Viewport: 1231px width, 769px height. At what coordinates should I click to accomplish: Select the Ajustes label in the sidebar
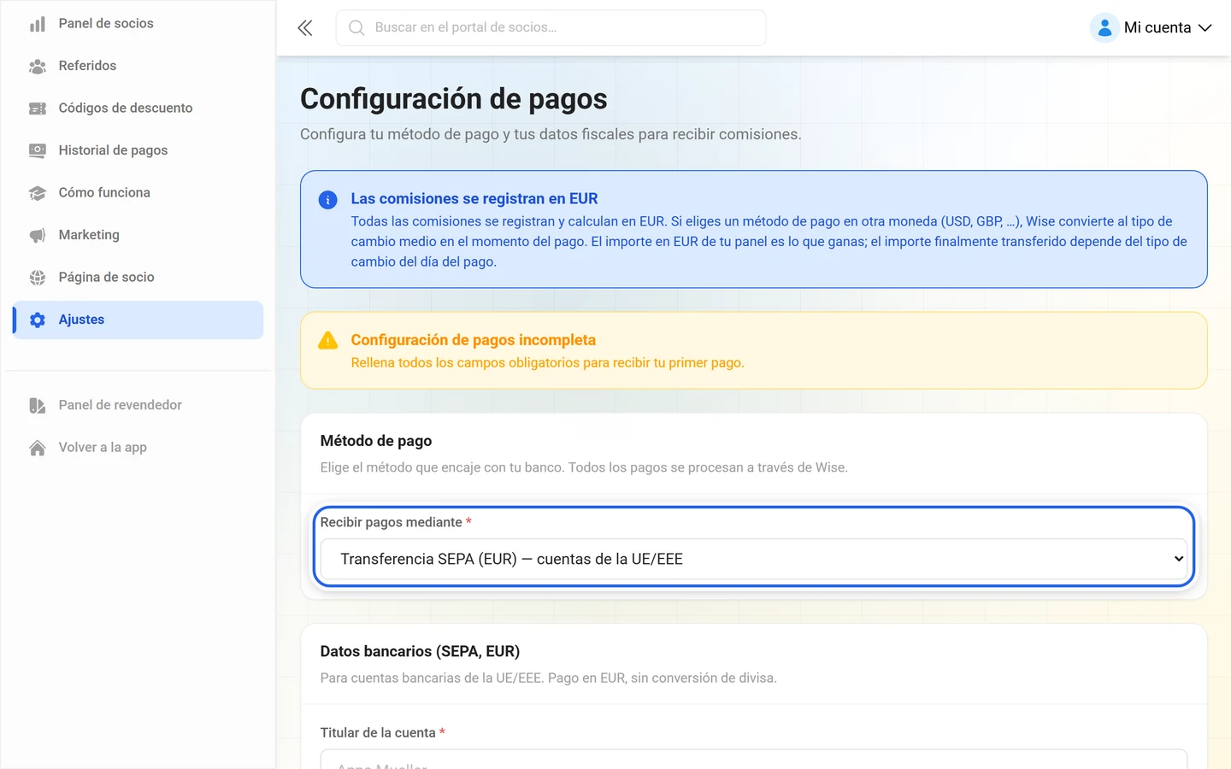click(x=81, y=320)
